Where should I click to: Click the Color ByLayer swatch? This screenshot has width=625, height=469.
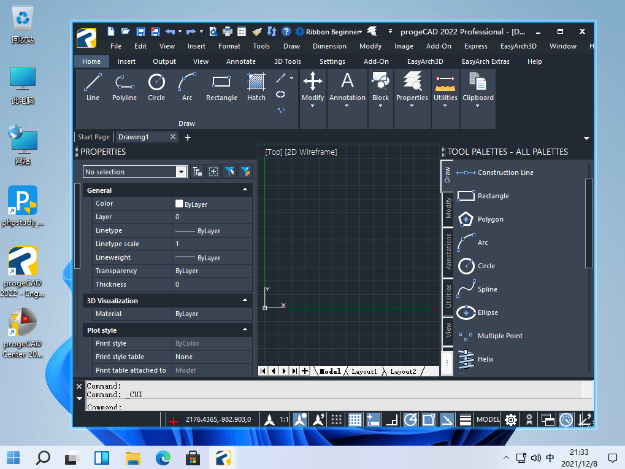(179, 204)
